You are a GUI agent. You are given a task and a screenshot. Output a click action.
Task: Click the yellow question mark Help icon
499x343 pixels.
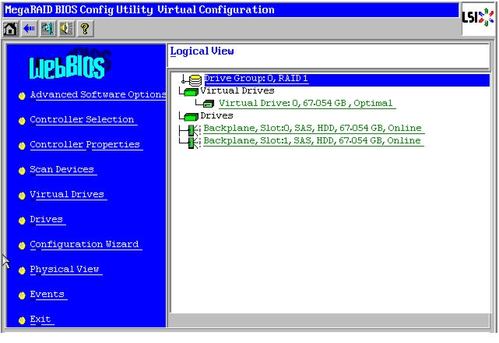85,29
